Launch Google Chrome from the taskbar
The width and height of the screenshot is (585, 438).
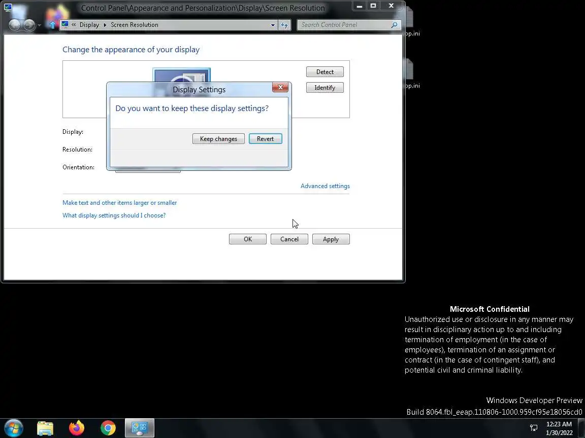(108, 428)
